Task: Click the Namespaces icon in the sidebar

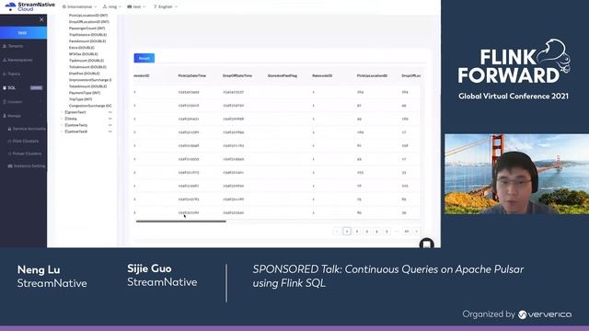Action: [5, 60]
